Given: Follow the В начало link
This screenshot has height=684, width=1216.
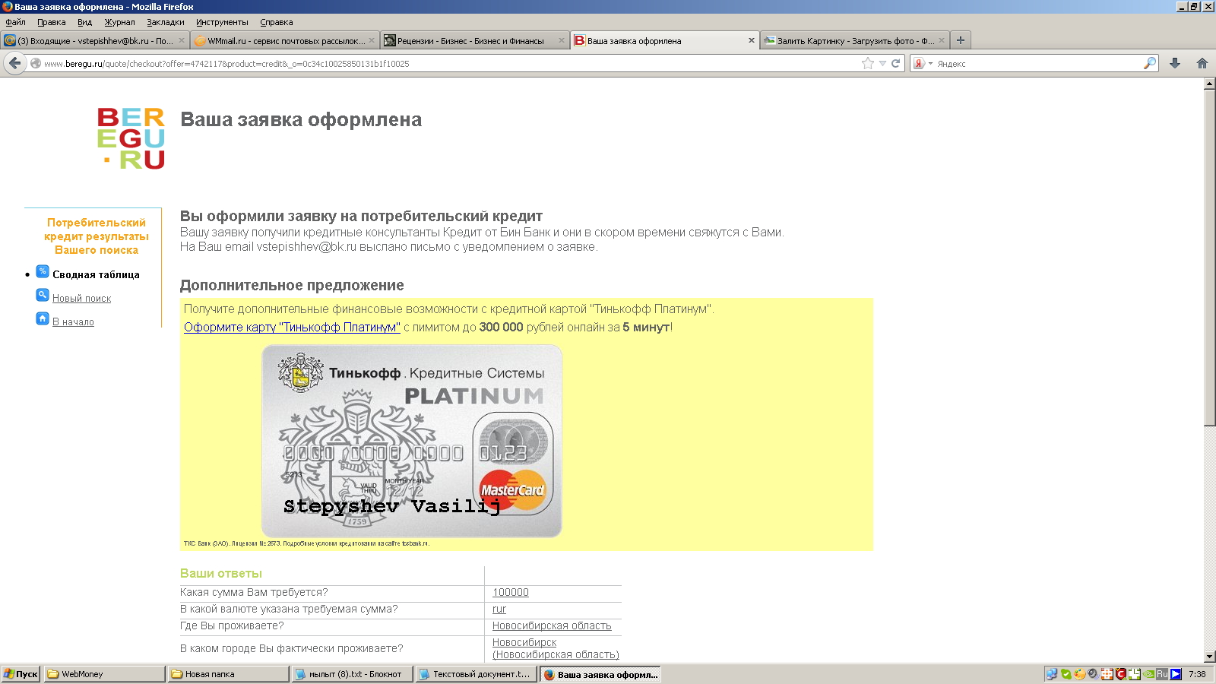Looking at the screenshot, I should click(73, 322).
